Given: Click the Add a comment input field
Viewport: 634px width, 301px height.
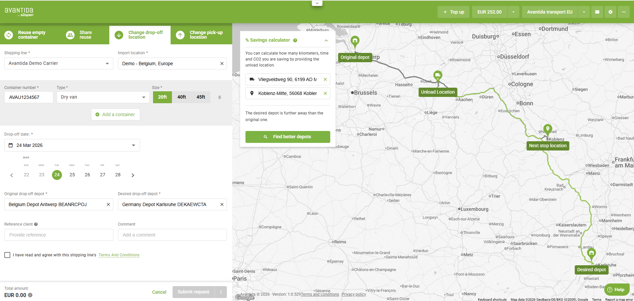Looking at the screenshot, I should click(172, 235).
